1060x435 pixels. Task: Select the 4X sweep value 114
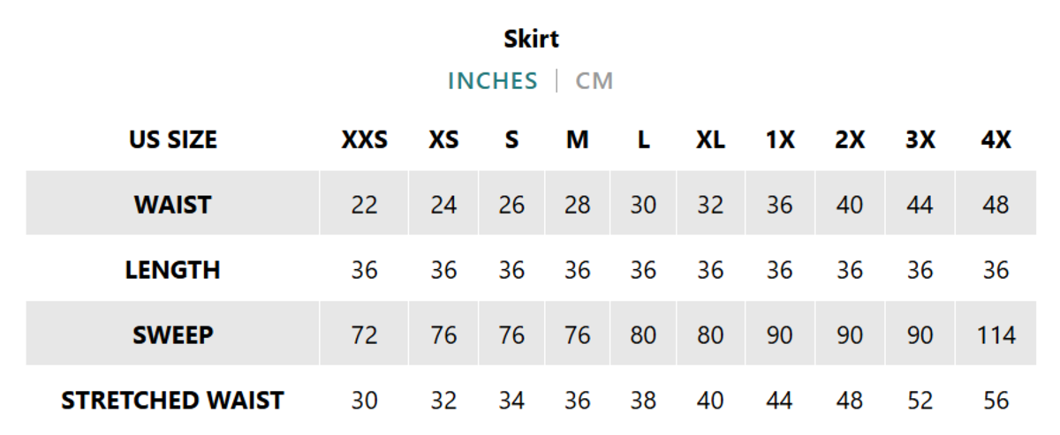[x=996, y=335]
